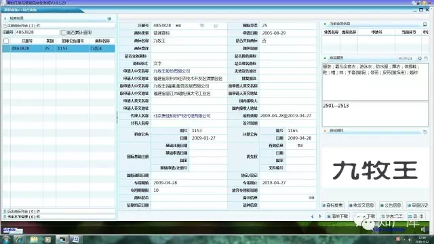Open the 公告信息 tab button

[391, 205]
